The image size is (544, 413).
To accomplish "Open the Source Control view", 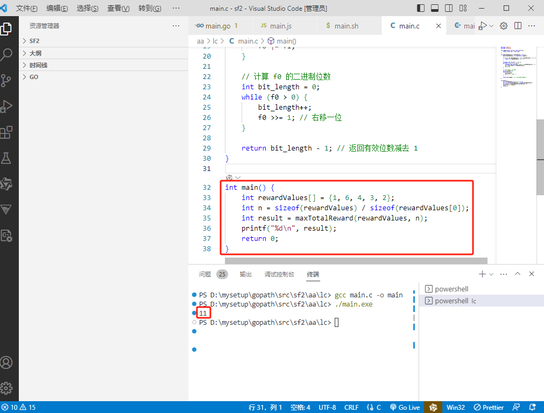I will click(x=6, y=81).
